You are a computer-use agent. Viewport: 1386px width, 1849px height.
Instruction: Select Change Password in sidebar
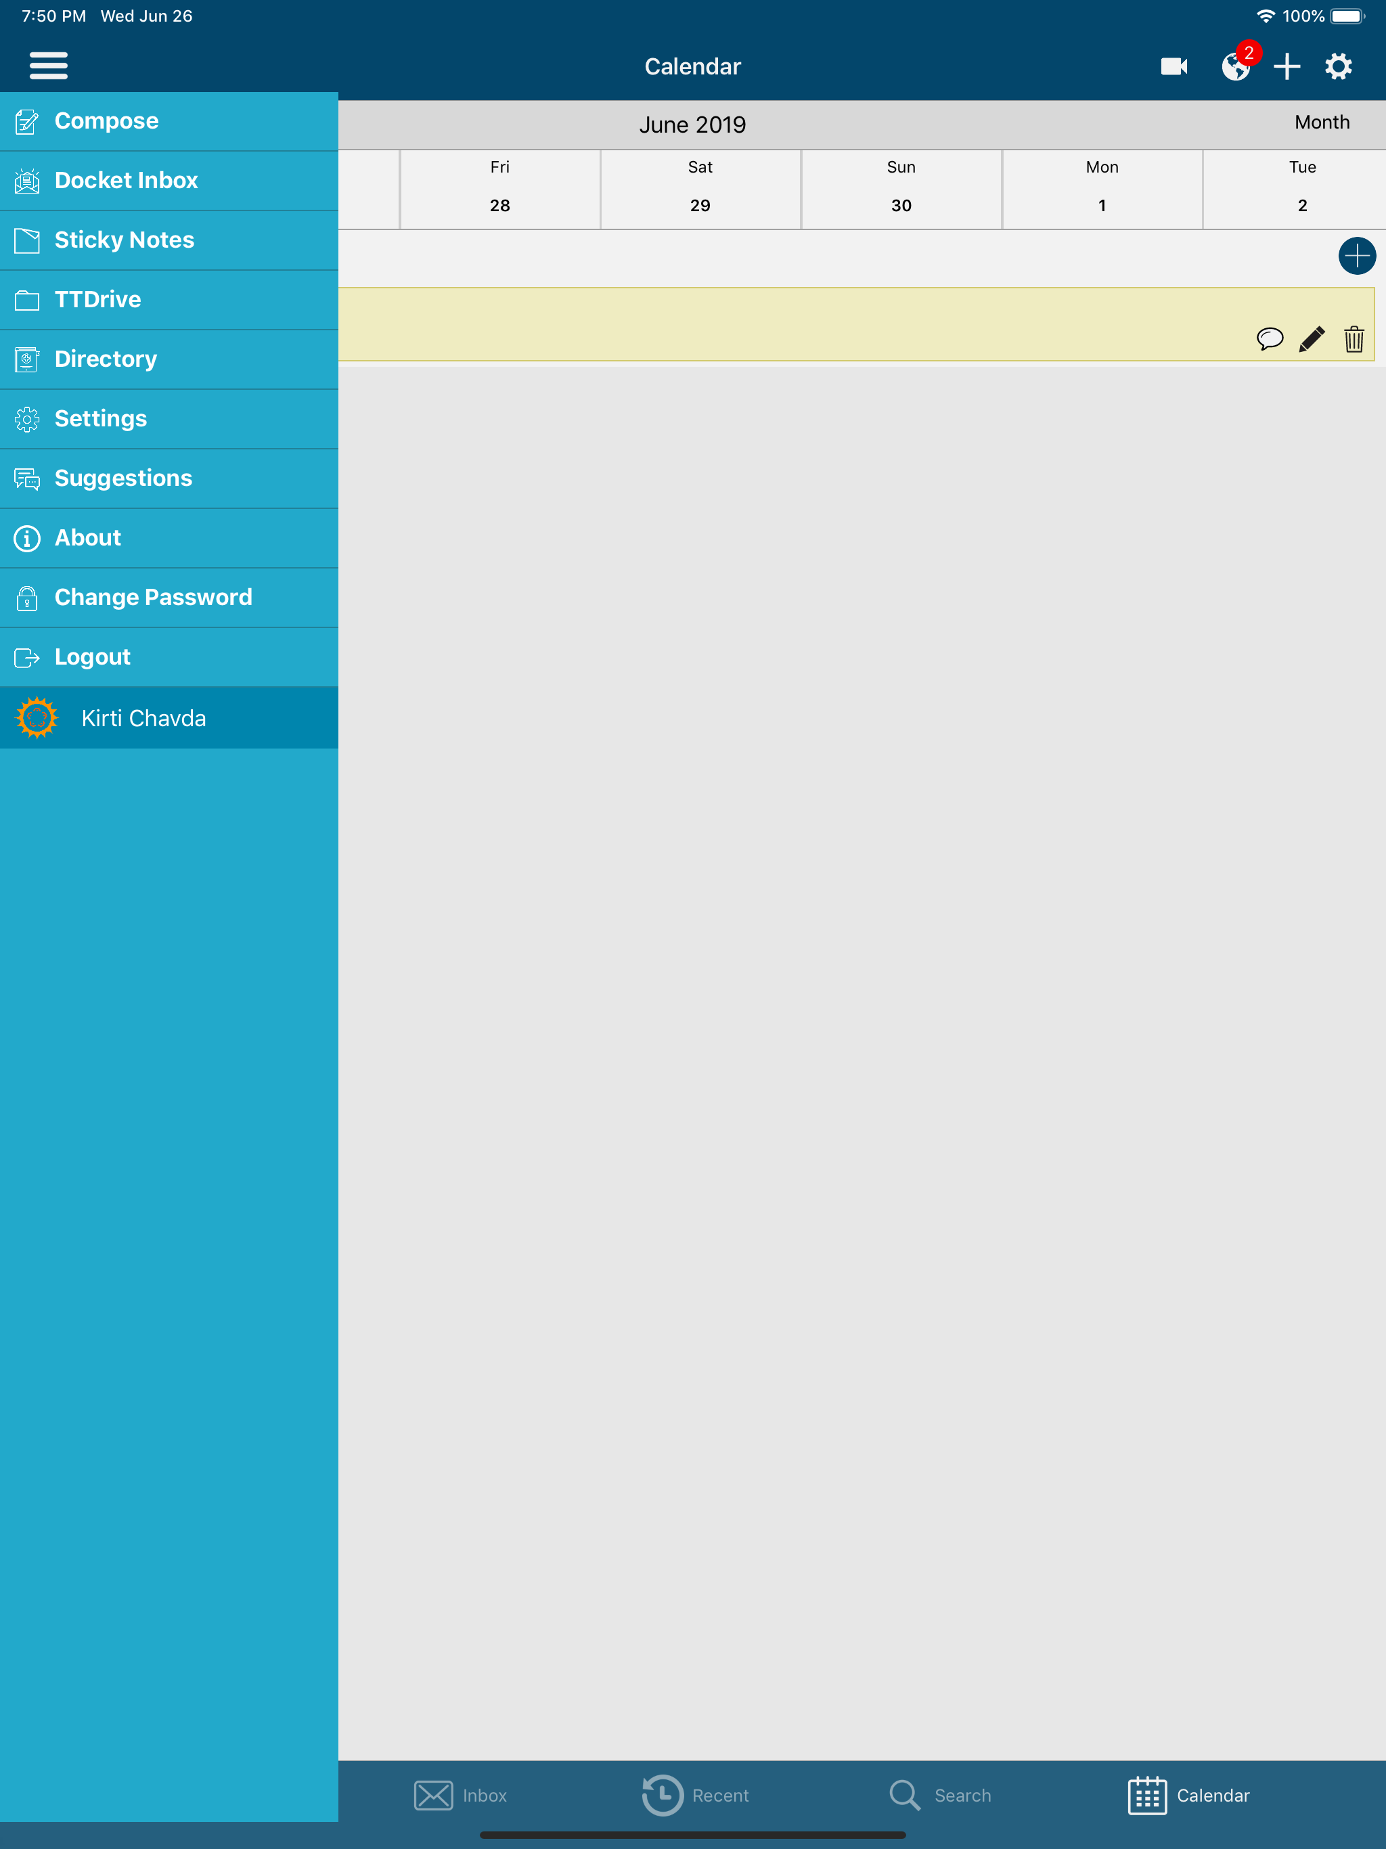(169, 598)
